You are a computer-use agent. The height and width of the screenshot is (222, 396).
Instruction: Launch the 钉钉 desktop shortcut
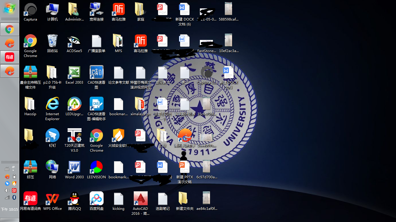pyautogui.click(x=53, y=138)
